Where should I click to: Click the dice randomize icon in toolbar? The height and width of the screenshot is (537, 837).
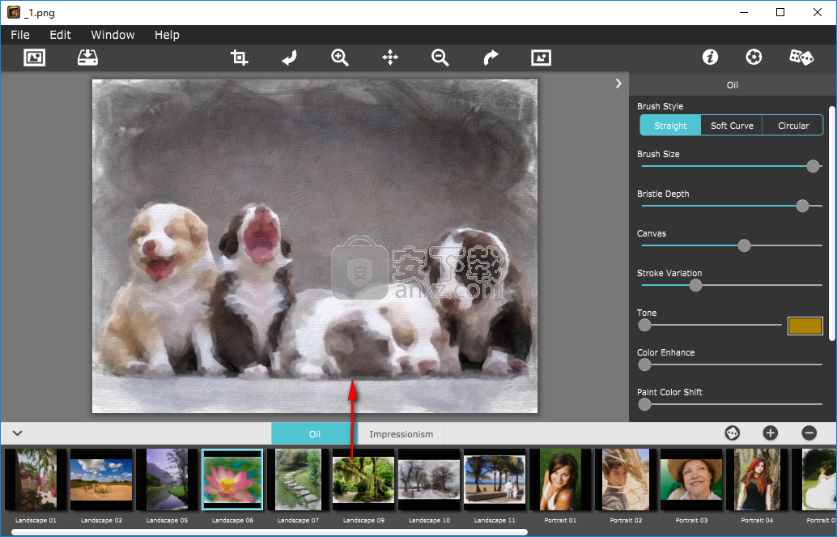tap(801, 58)
